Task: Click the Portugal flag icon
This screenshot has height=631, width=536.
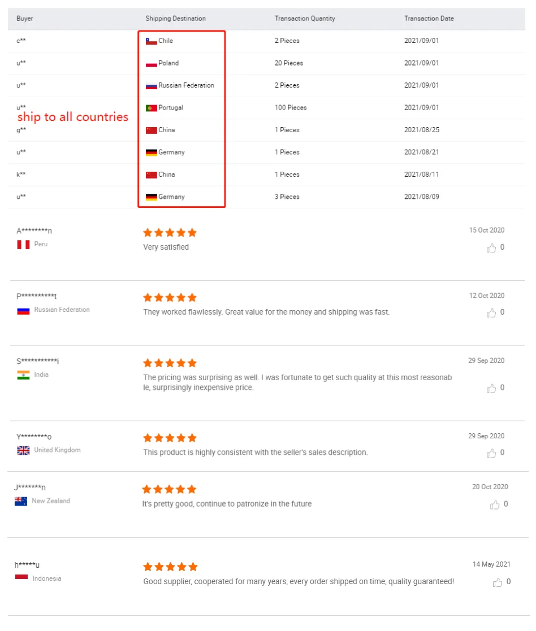Action: pyautogui.click(x=151, y=108)
